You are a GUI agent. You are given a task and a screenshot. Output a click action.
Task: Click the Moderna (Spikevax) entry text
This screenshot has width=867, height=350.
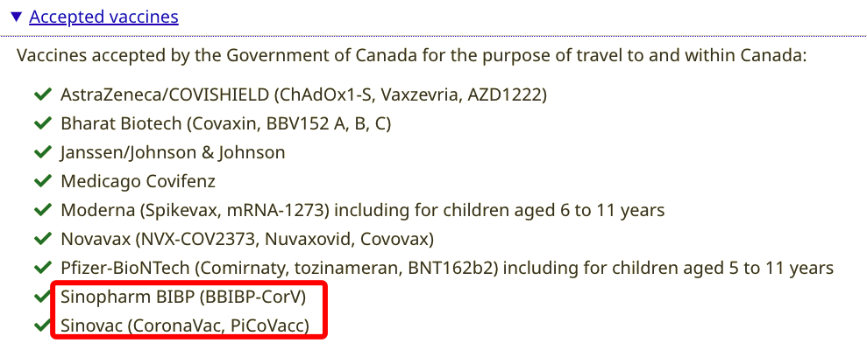click(362, 210)
